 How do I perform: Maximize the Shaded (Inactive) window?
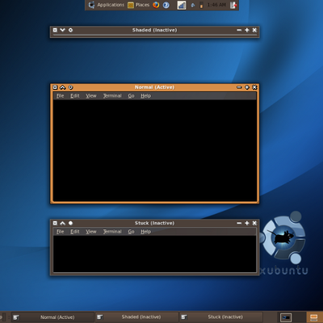coord(247,30)
